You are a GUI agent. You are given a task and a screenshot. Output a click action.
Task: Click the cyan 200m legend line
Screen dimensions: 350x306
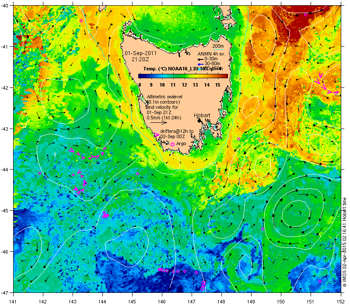(218, 49)
